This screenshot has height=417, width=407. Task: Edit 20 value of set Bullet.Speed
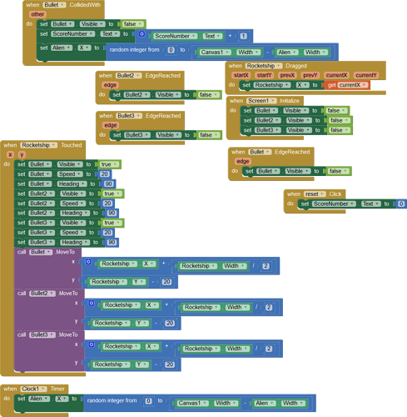pyautogui.click(x=104, y=174)
